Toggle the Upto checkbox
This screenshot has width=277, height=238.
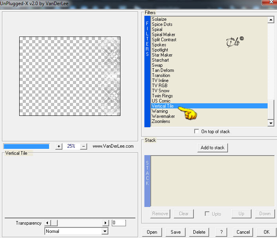[x=207, y=214]
